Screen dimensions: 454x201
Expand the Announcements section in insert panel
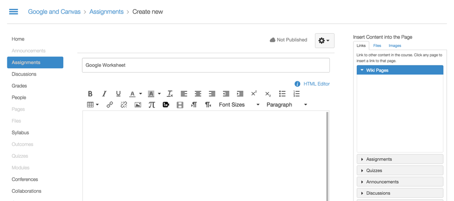click(400, 181)
